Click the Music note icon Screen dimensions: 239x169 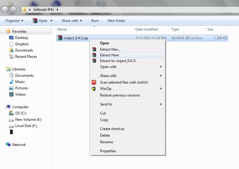(x=11, y=82)
